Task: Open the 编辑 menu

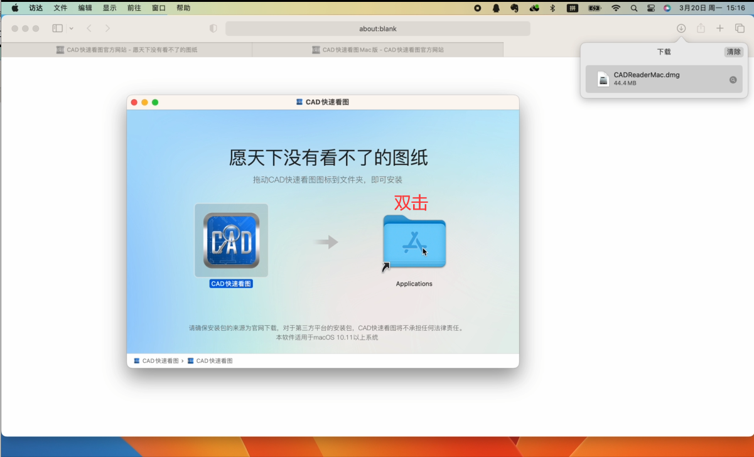Action: click(x=85, y=8)
